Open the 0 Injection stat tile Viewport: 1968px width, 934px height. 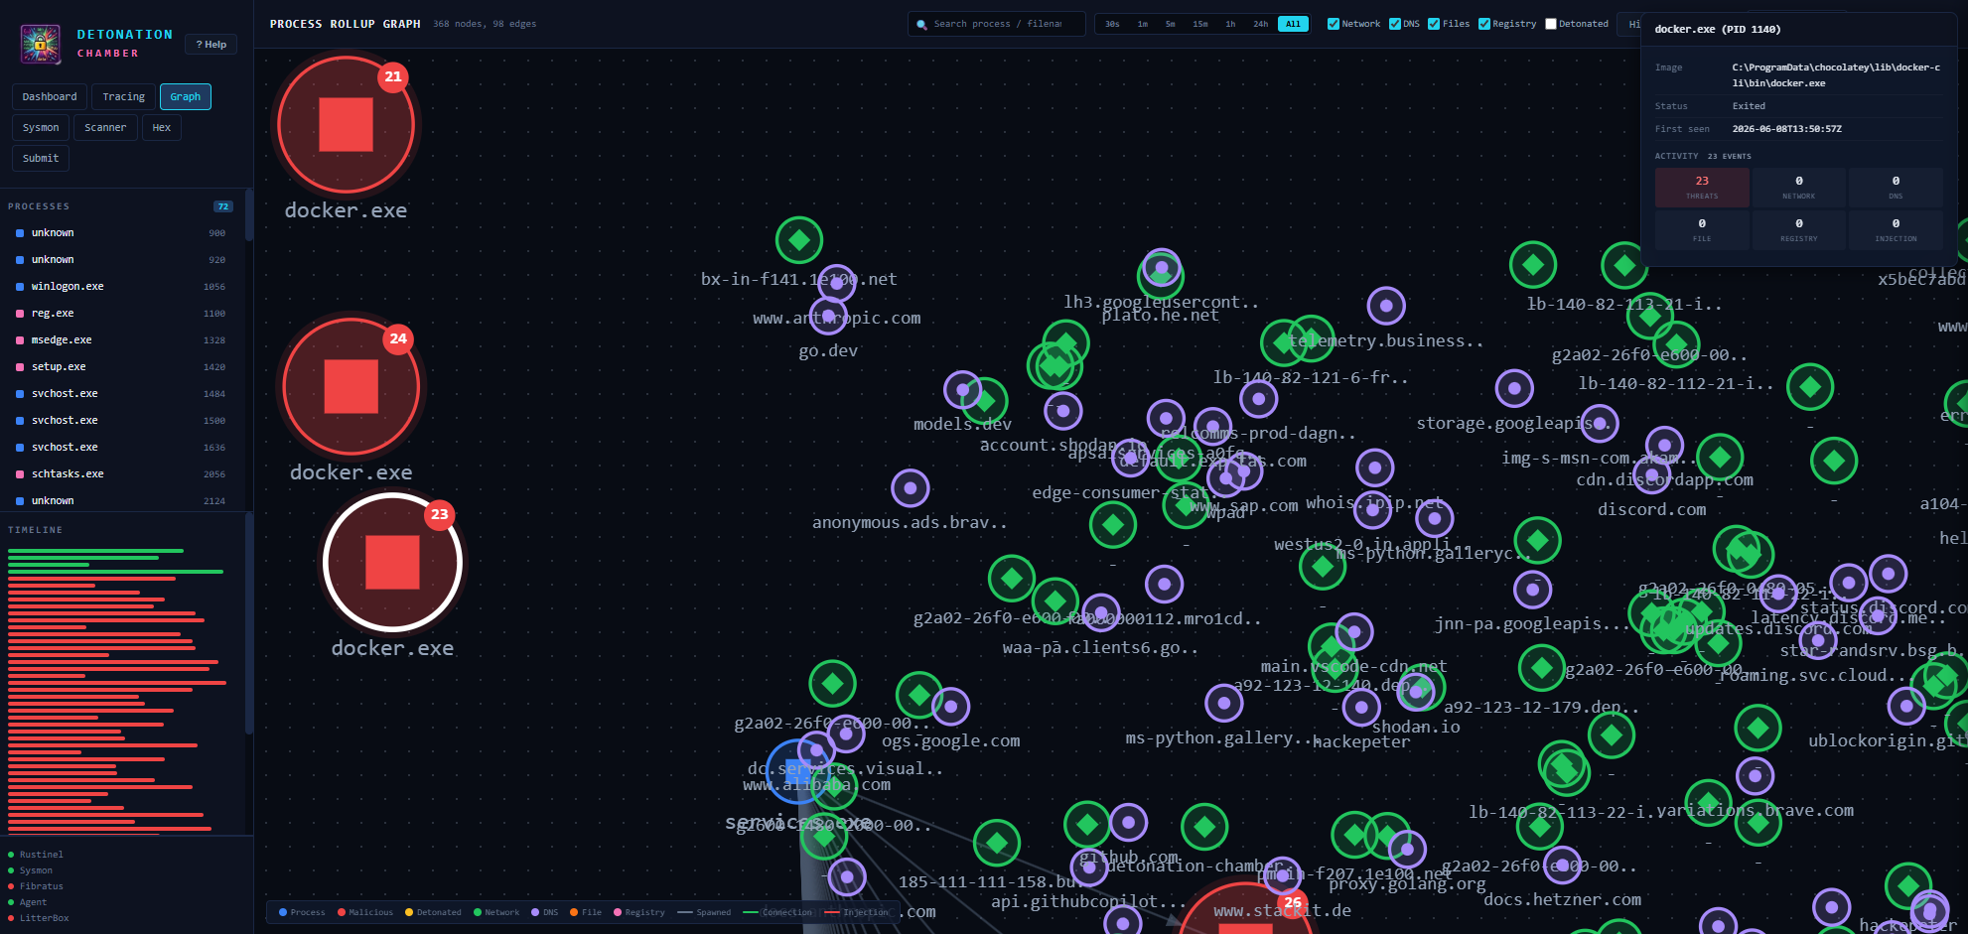coord(1896,229)
